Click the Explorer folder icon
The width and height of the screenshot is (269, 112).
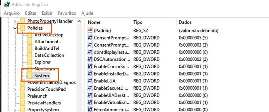(x=30, y=62)
